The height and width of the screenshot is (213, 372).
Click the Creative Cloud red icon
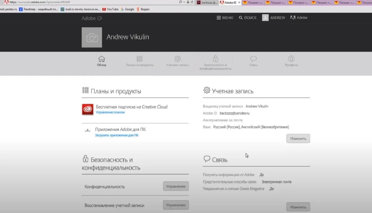point(87,109)
